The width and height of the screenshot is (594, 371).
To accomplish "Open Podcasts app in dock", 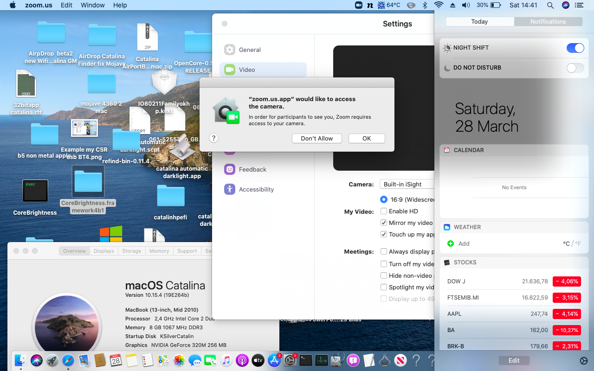I will [242, 360].
